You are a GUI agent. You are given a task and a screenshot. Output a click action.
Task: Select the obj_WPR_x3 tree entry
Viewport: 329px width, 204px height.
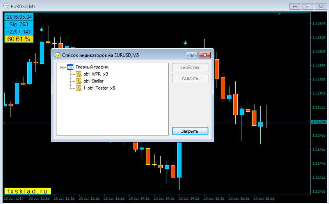[96, 74]
